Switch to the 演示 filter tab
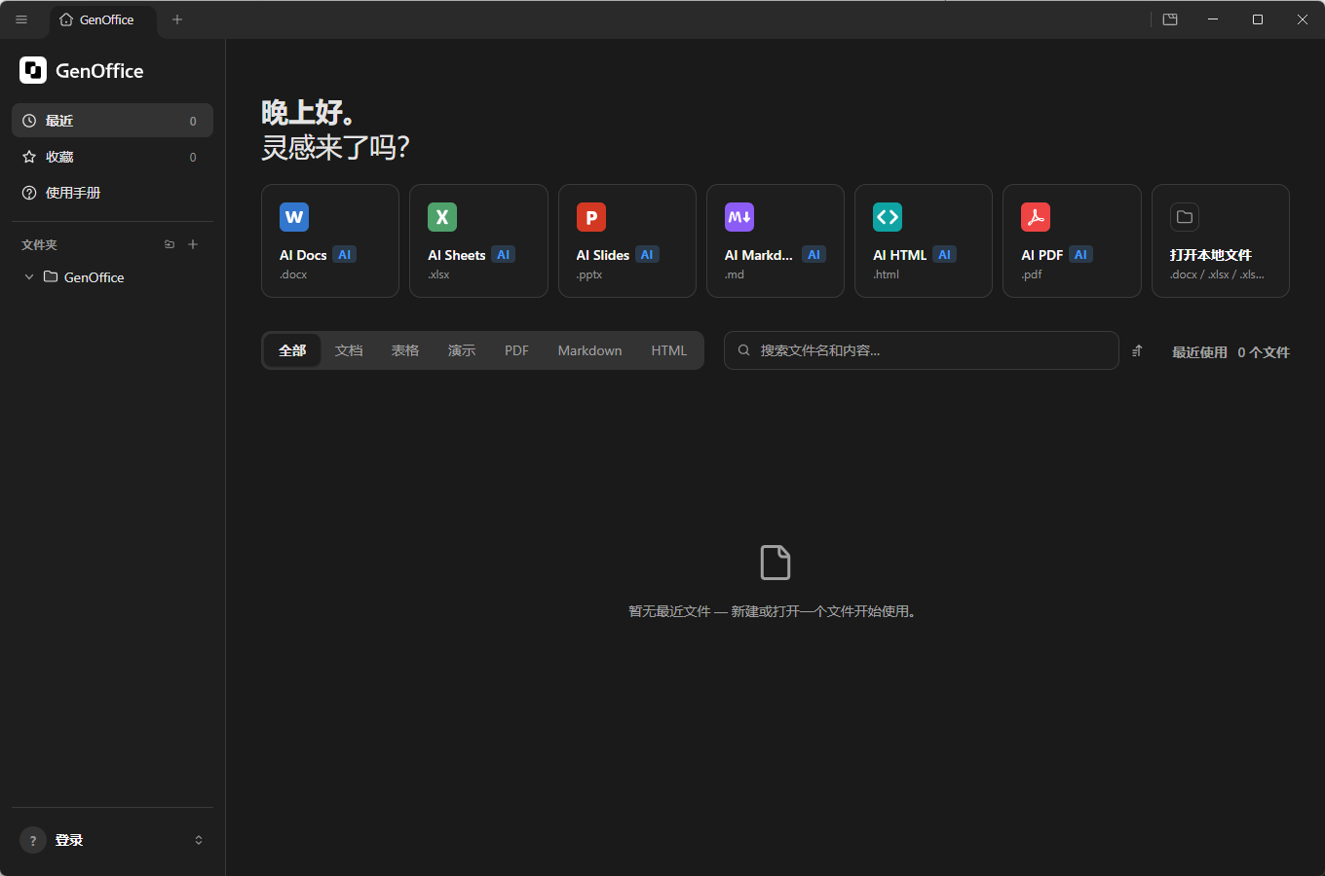 point(462,350)
